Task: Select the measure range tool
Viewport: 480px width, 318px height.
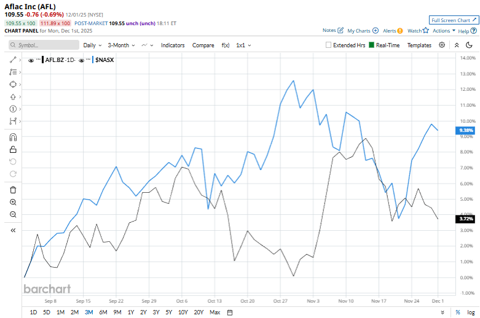Action: pos(13,121)
